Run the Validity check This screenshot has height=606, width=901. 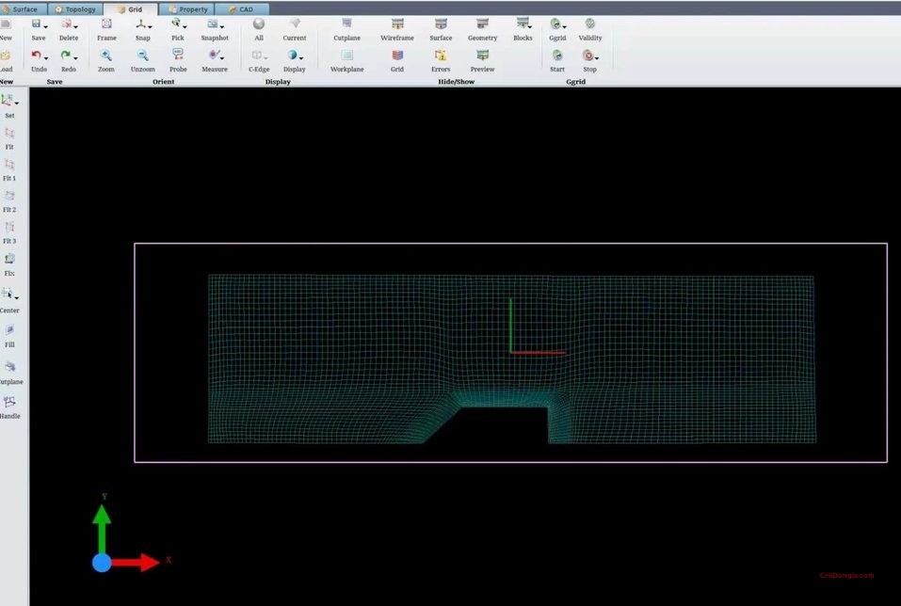pos(589,24)
